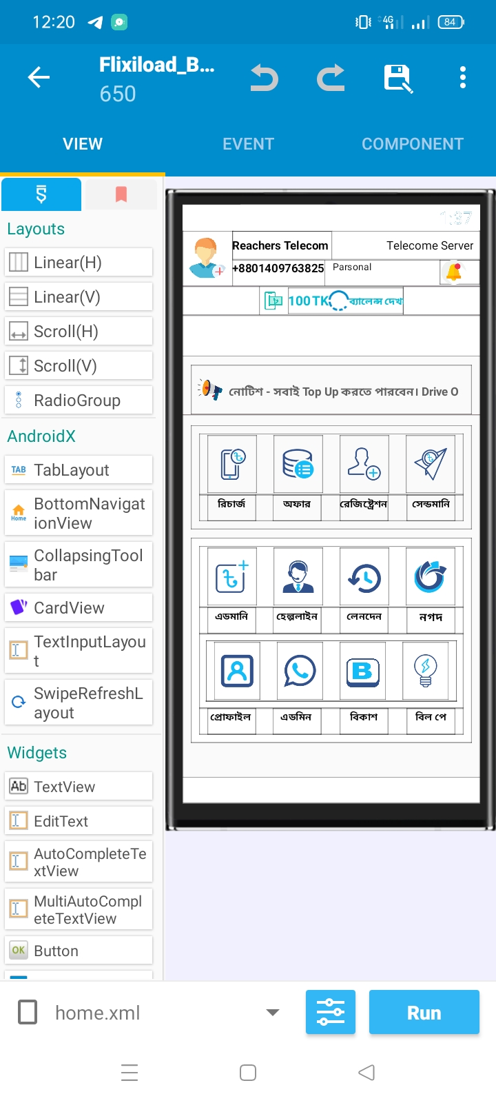Undo the last edit
The height and width of the screenshot is (1103, 496).
pyautogui.click(x=264, y=78)
